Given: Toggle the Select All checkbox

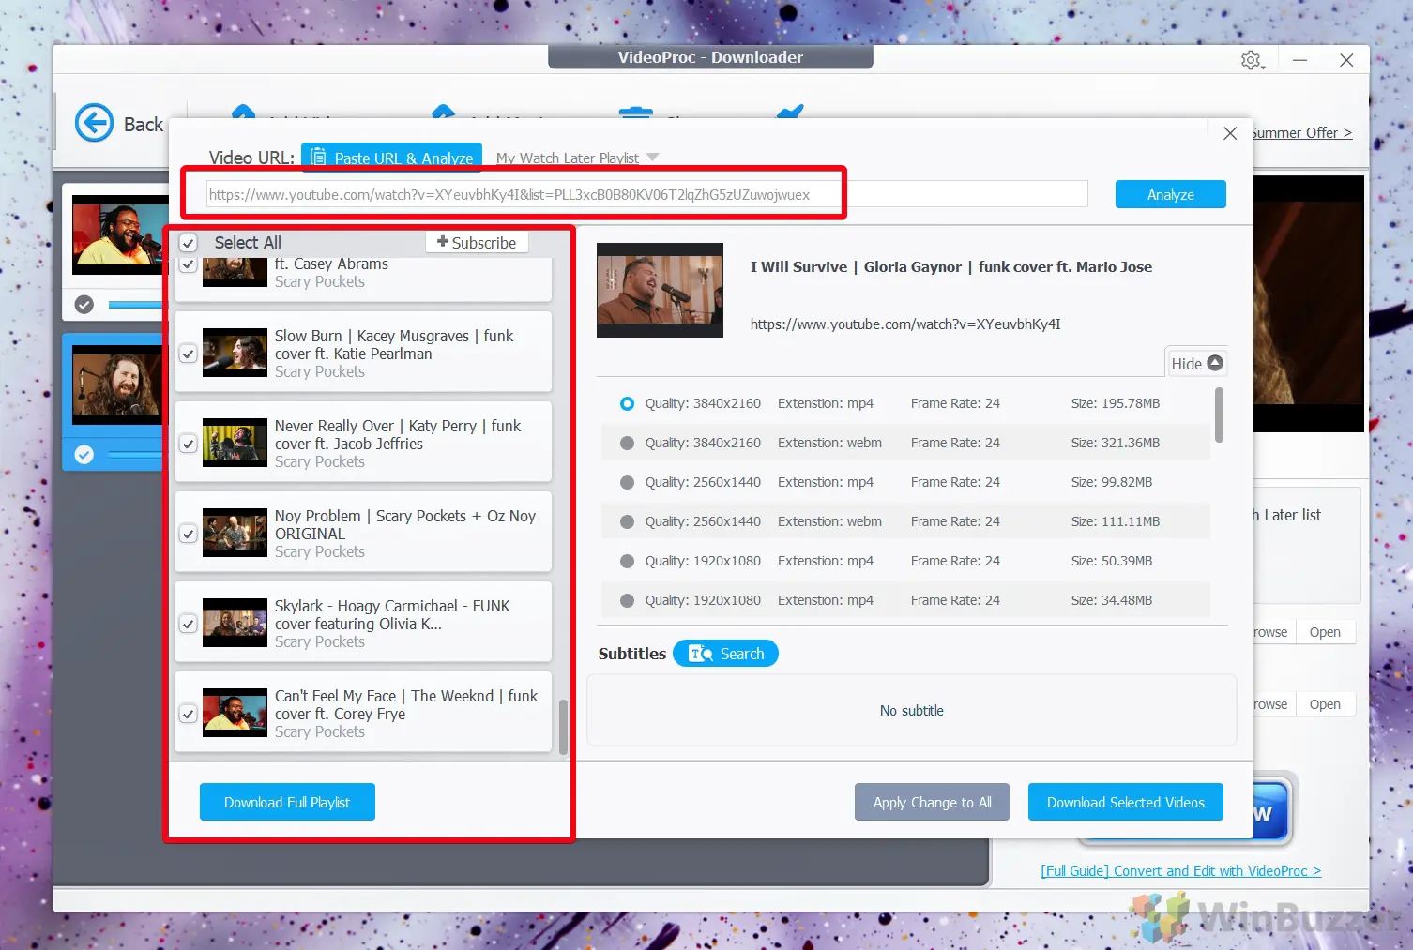Looking at the screenshot, I should (189, 243).
